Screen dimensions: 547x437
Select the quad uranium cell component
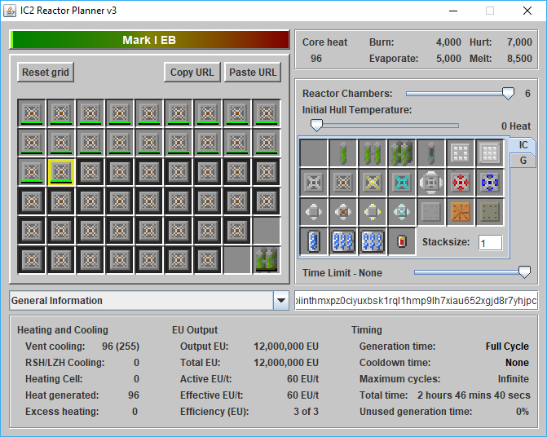coord(402,152)
